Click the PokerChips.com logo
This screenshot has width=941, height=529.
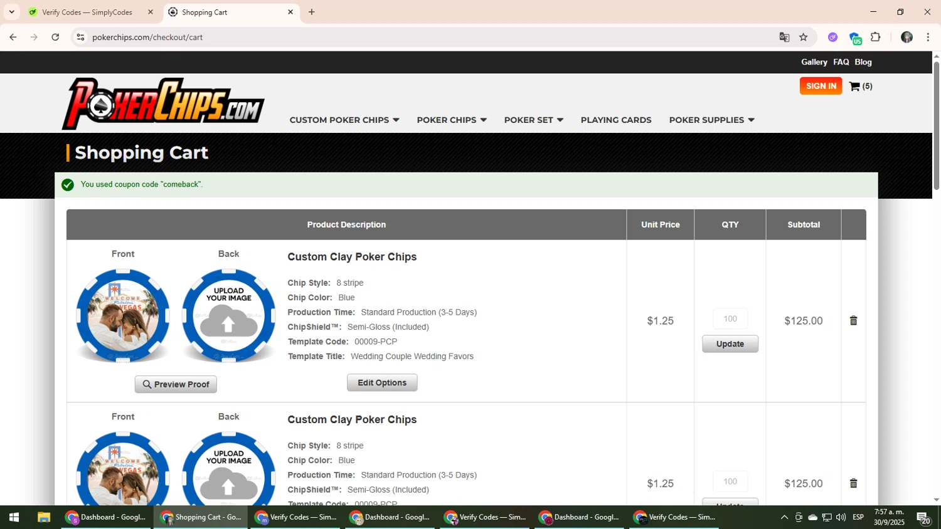coord(163,103)
